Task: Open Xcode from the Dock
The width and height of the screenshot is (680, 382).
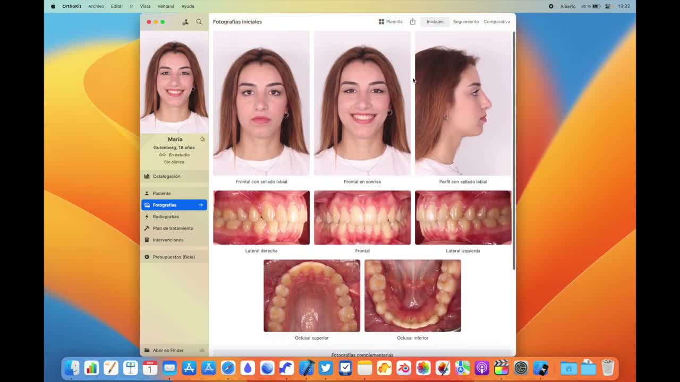Action: [306, 368]
